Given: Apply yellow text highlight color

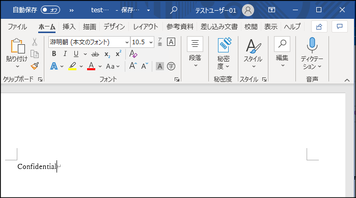Looking at the screenshot, I should (x=72, y=66).
